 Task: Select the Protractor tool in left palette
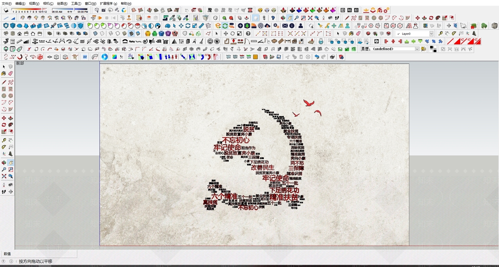click(x=4, y=147)
